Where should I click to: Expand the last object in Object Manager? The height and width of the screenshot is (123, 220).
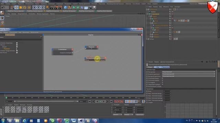[x=147, y=39]
